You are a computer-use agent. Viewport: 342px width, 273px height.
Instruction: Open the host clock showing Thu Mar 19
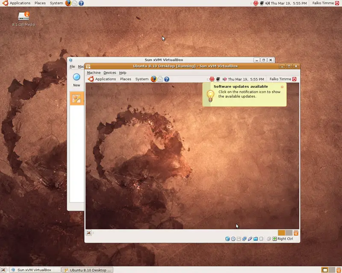click(x=289, y=3)
